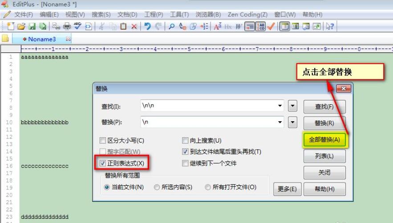
Task: Open the 视图(V) menu
Action: (75, 15)
